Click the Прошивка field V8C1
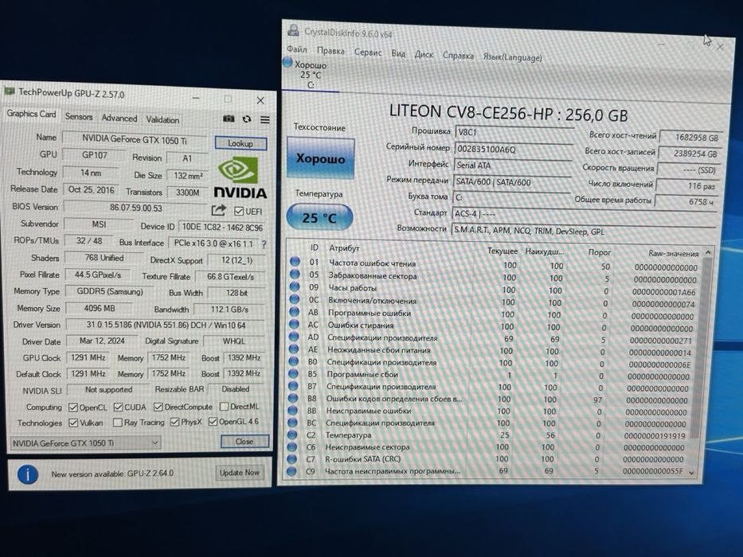Image resolution: width=743 pixels, height=557 pixels. click(x=514, y=133)
